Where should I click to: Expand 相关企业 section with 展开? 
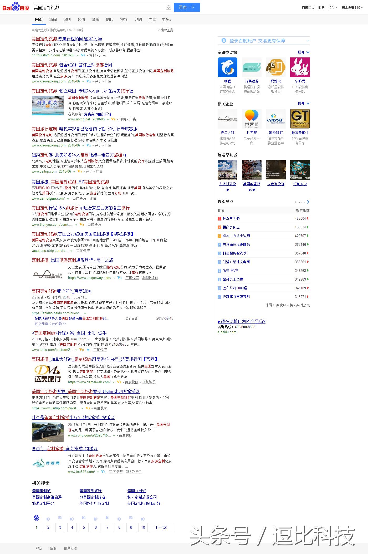[304, 104]
